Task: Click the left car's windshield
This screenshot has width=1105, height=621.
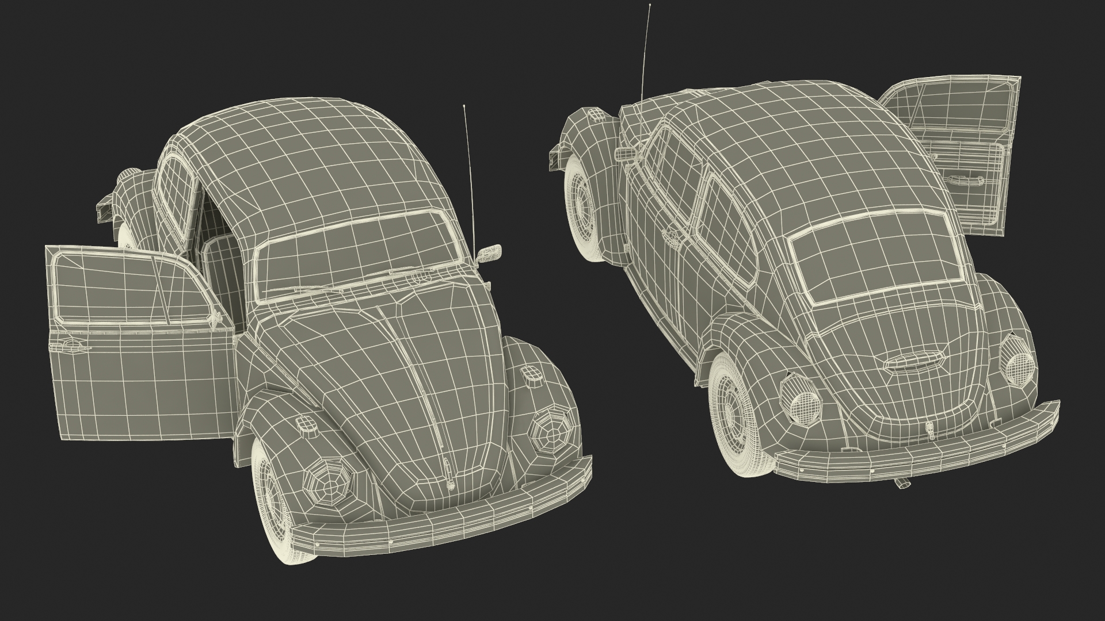Action: (357, 253)
